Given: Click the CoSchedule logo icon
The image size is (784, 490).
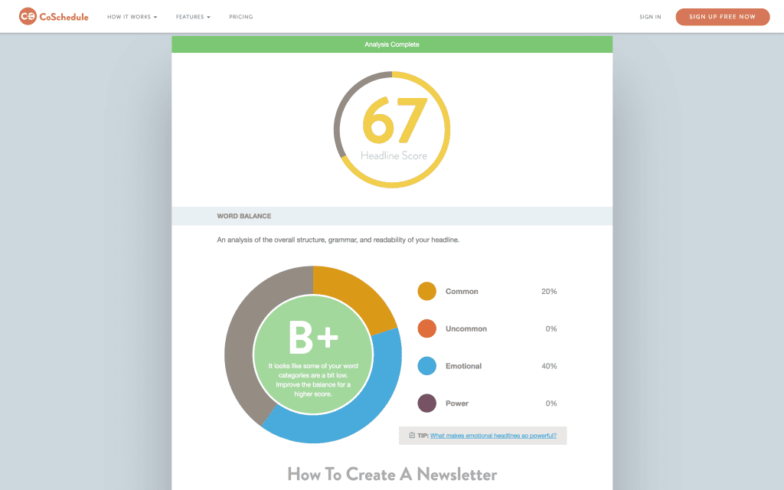Looking at the screenshot, I should click(x=30, y=16).
